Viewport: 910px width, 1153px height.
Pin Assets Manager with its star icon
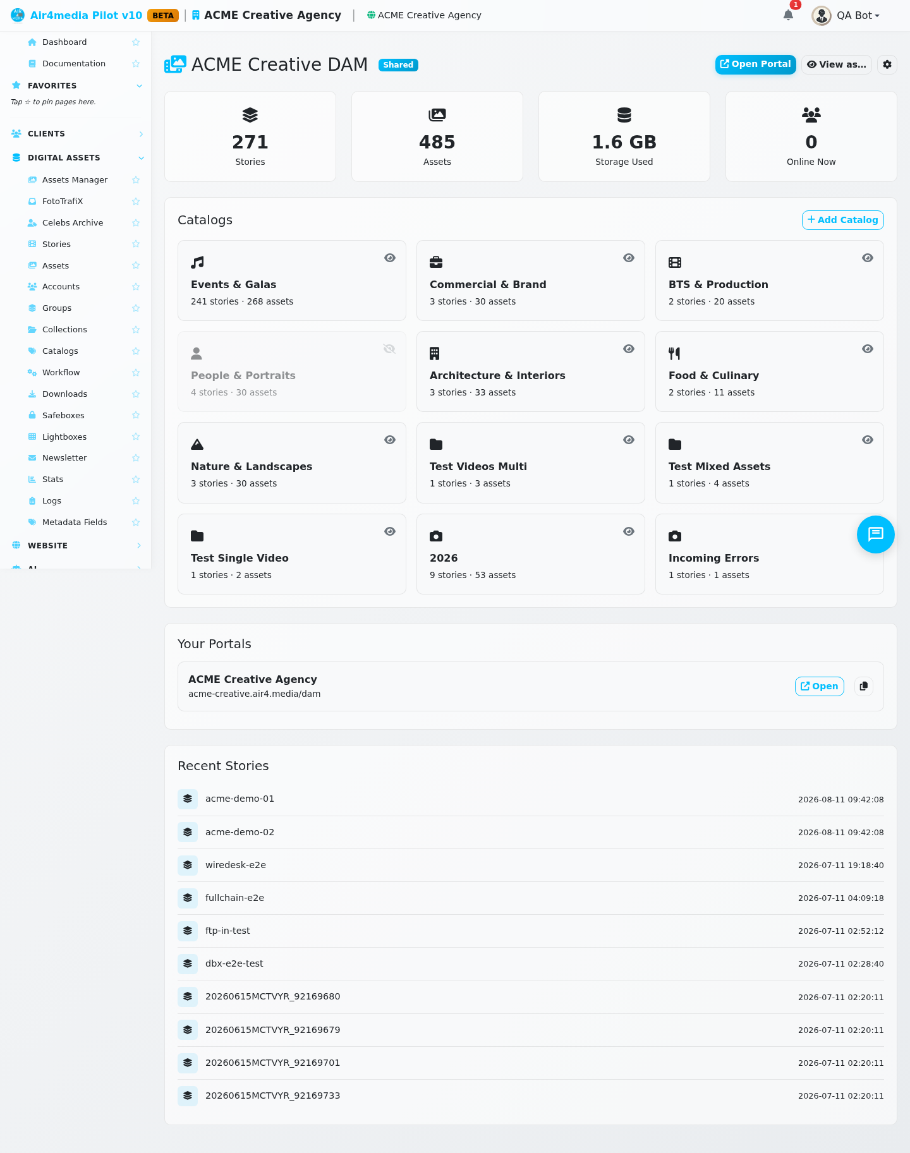coord(136,180)
